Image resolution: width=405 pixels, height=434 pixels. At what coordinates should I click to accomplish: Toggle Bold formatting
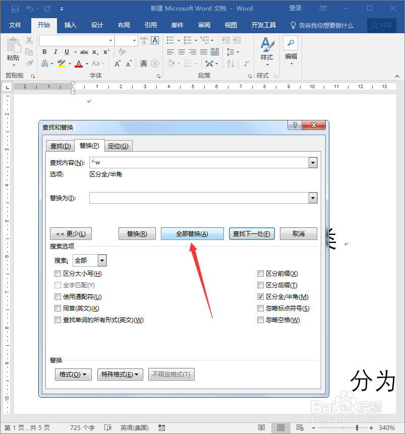click(44, 52)
